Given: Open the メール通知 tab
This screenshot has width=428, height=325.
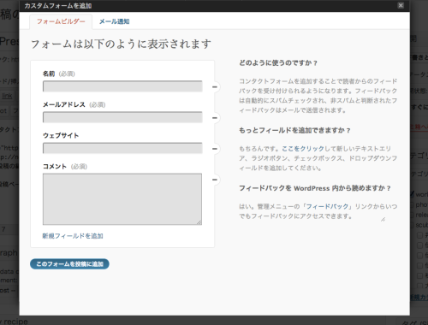Looking at the screenshot, I should click(114, 21).
